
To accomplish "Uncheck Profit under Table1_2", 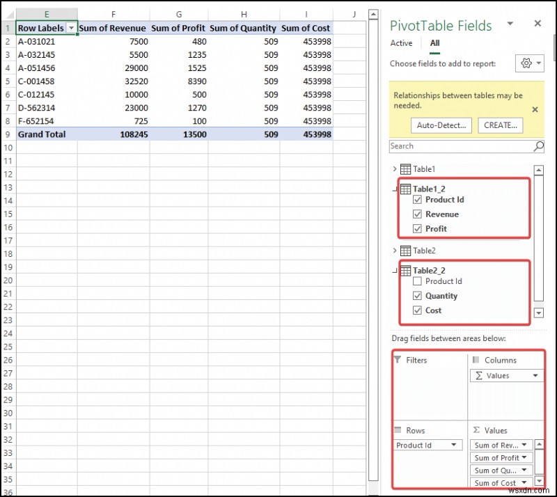I will pos(418,228).
